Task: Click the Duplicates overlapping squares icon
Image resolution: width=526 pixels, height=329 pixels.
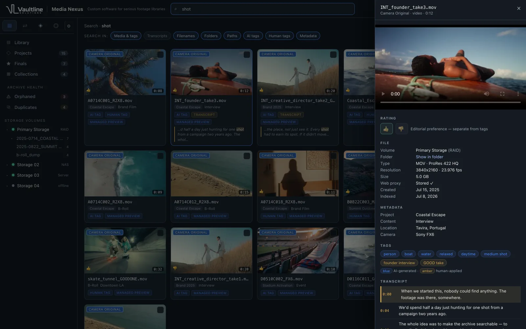Action: 9,107
